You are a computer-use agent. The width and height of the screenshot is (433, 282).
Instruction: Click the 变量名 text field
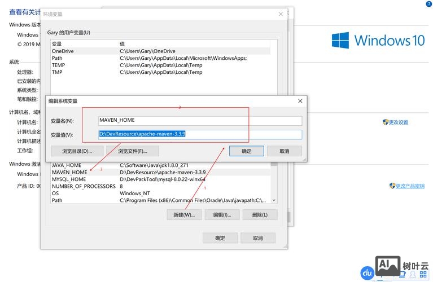200,121
